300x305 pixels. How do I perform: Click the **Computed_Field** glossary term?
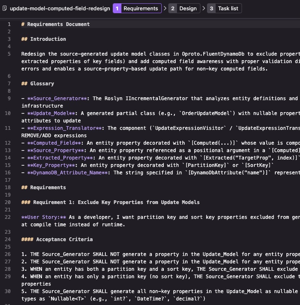(x=54, y=143)
